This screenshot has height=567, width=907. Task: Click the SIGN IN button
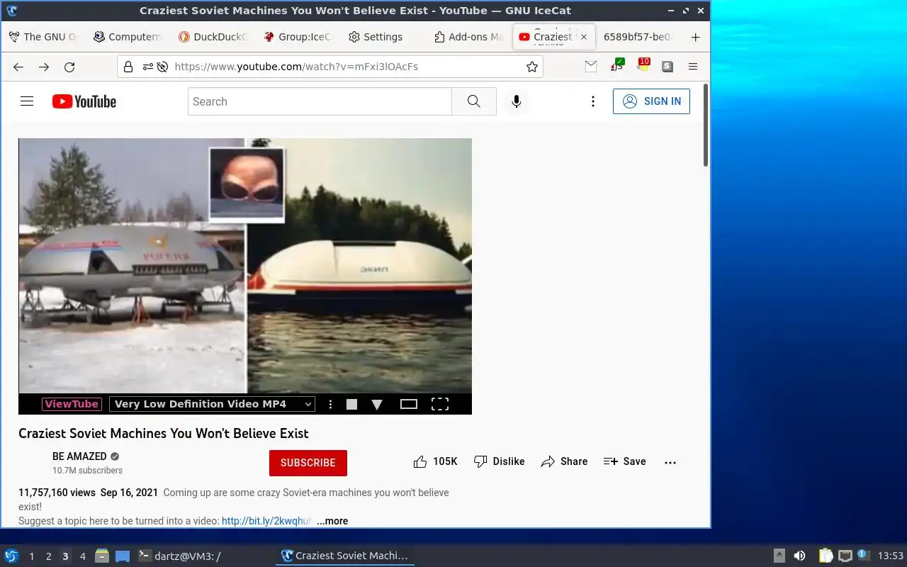[651, 101]
